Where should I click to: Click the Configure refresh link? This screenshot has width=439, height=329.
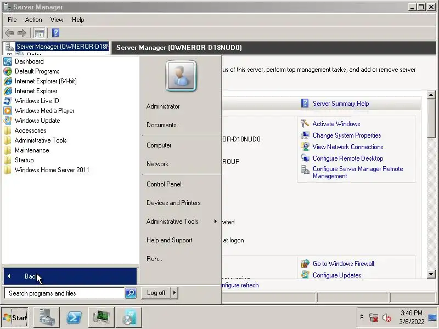click(x=240, y=285)
